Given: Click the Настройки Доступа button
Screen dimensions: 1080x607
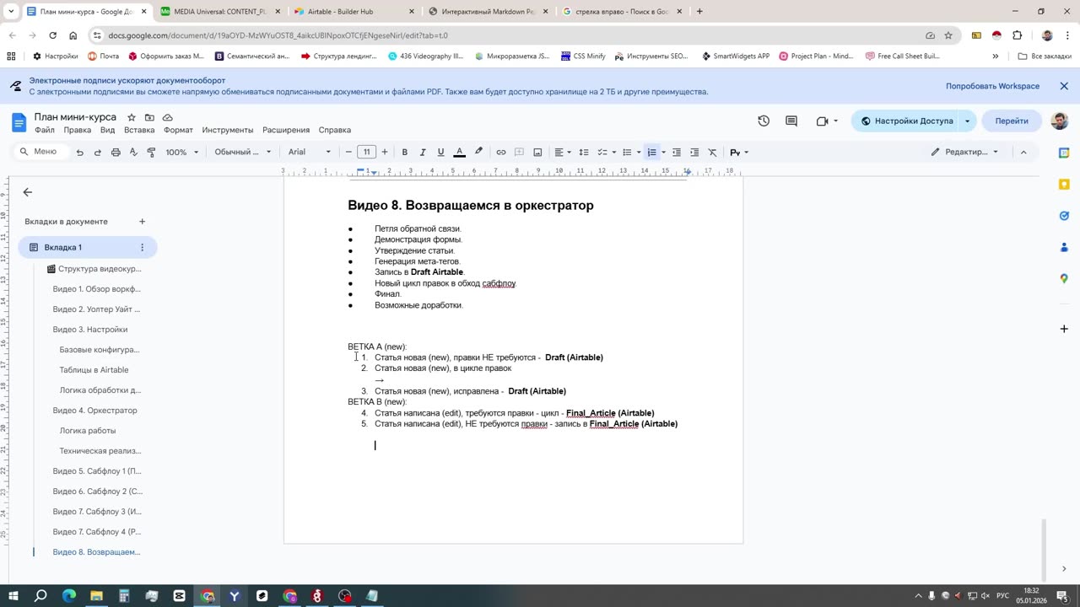Looking at the screenshot, I should pyautogui.click(x=905, y=121).
